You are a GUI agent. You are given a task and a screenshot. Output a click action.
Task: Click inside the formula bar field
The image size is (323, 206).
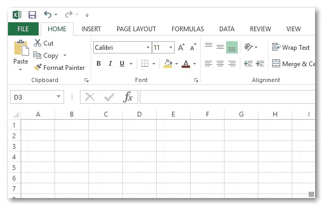pos(227,97)
